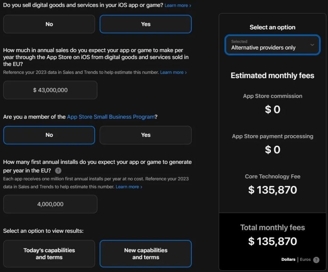Screen dimensions: 328x272
Task: Expand the Alternative providers only dropdown chevron
Action: click(312, 45)
